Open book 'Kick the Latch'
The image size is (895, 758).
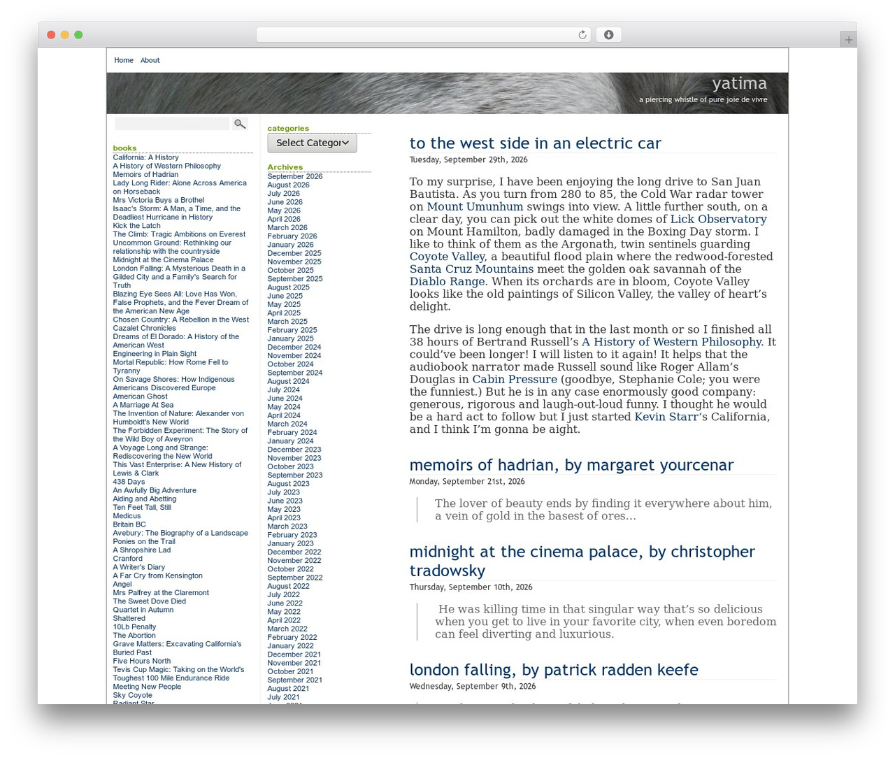(137, 226)
